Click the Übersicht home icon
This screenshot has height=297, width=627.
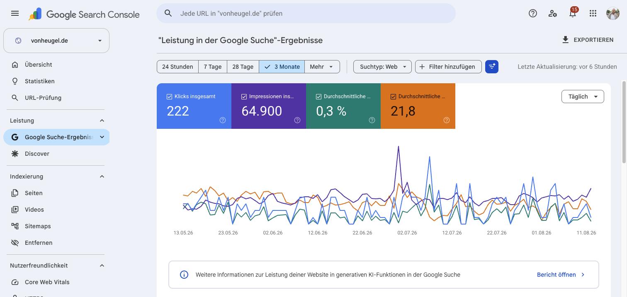pos(15,65)
